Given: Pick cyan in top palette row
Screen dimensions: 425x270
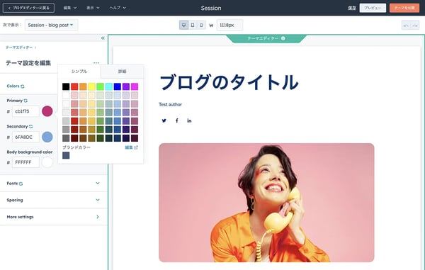Looking at the screenshot, I should 108,86.
